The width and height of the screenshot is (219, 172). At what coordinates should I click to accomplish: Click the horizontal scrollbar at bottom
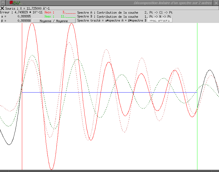coord(109,171)
